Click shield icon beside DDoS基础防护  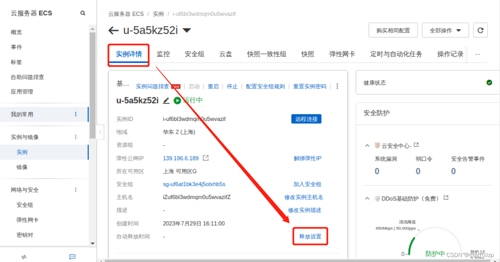pos(377,199)
